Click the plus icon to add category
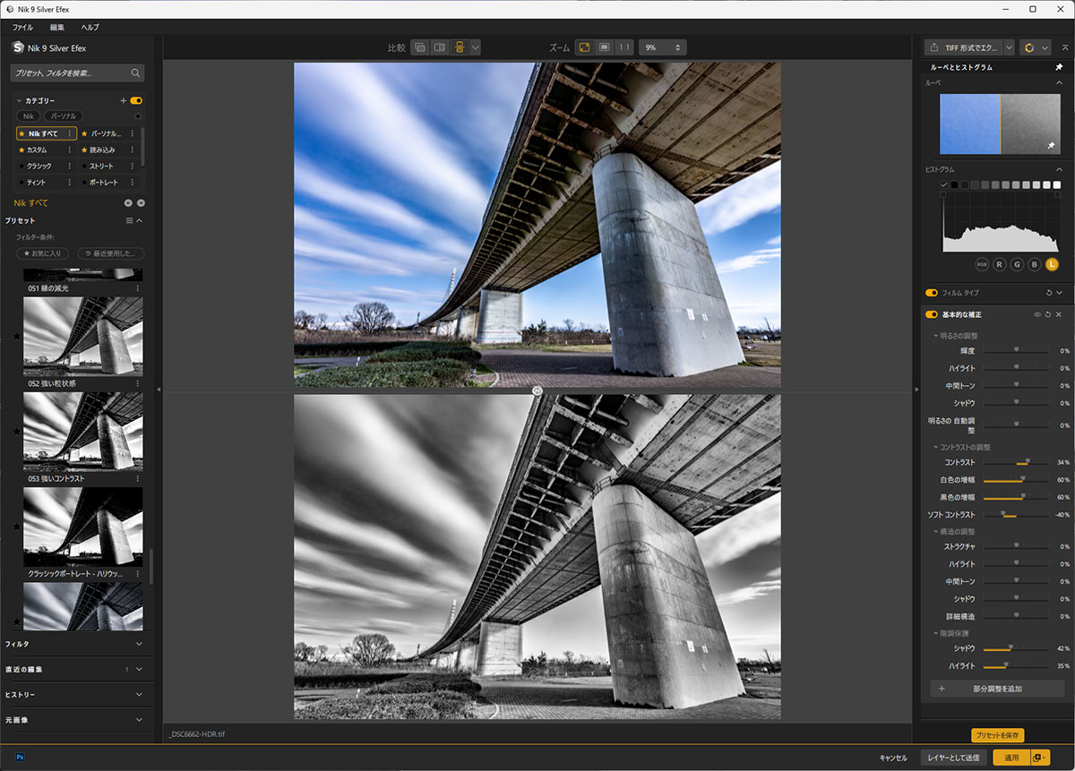The height and width of the screenshot is (771, 1075). tap(124, 101)
